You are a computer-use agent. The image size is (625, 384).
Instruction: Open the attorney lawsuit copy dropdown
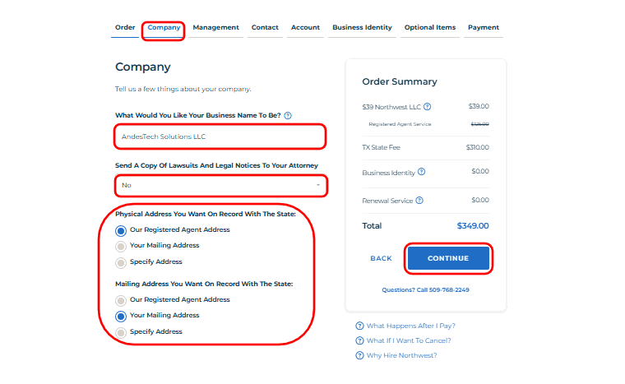[220, 185]
